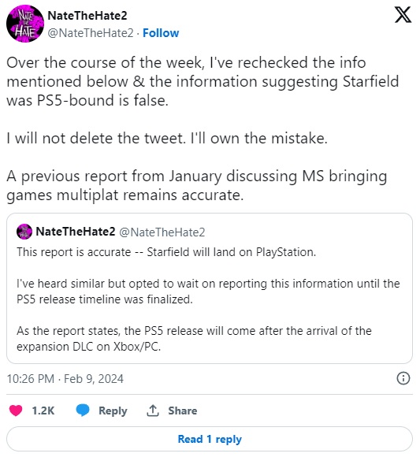
Task: Open quoted tweet about Starfield on PlayStation
Action: pos(210,288)
